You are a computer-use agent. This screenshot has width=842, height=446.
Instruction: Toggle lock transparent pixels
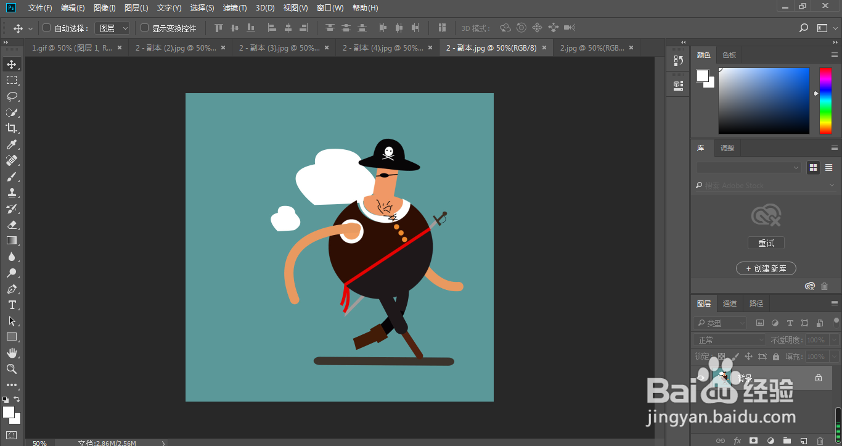click(x=721, y=357)
